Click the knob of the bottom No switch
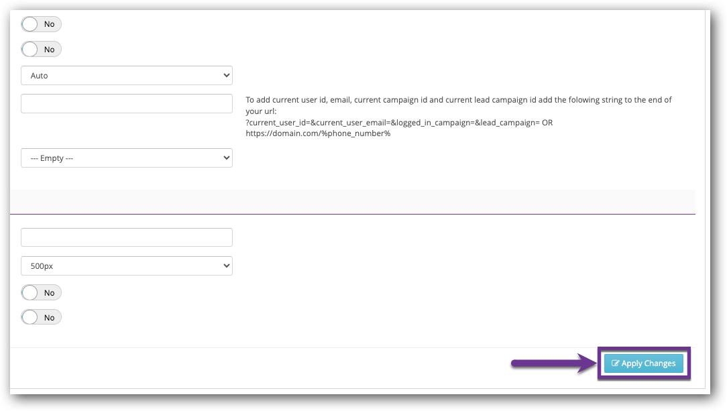The width and height of the screenshot is (727, 411). click(x=30, y=316)
